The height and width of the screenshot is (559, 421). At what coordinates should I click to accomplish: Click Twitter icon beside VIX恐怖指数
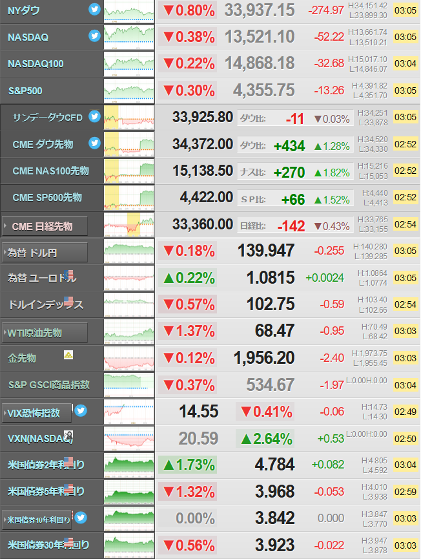pos(81,411)
